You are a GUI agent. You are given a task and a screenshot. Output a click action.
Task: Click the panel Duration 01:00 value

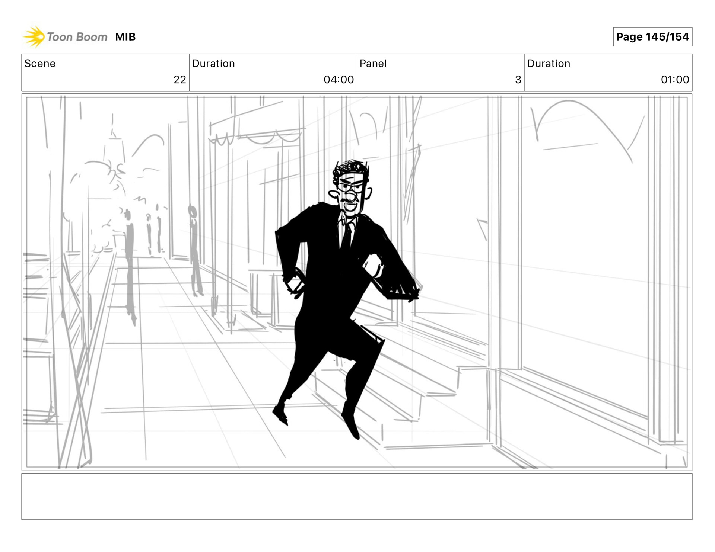point(674,80)
